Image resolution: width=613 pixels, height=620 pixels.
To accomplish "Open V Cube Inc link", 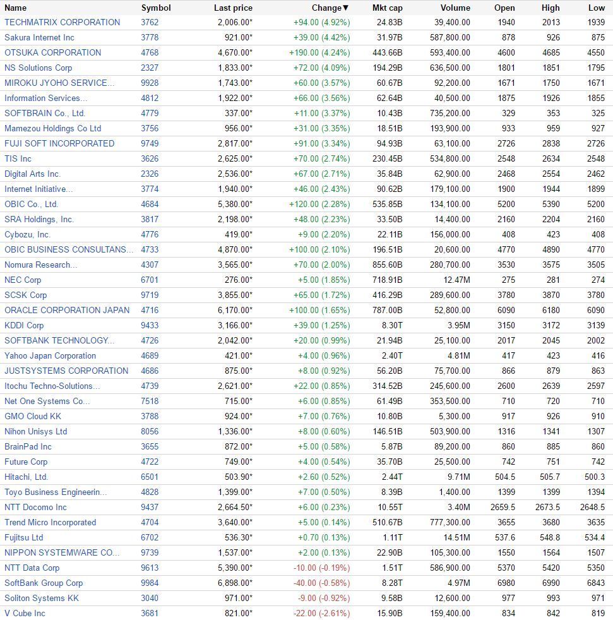I will [x=25, y=614].
